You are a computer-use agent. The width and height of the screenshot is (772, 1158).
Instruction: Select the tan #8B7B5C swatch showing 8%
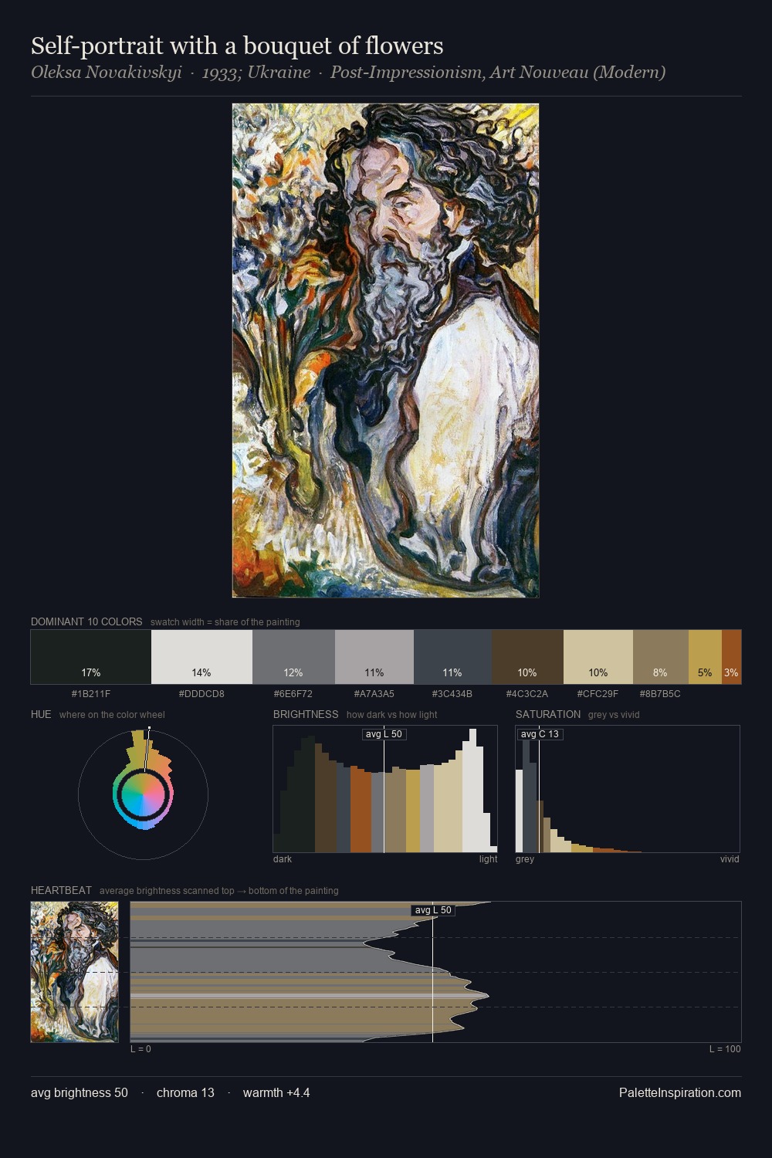click(660, 657)
